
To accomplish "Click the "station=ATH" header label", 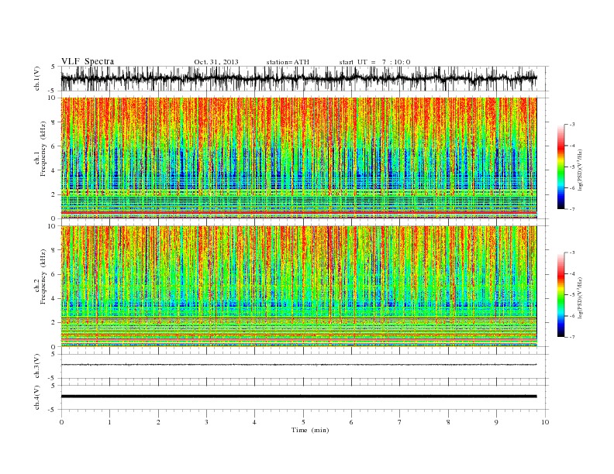I will pyautogui.click(x=288, y=62).
